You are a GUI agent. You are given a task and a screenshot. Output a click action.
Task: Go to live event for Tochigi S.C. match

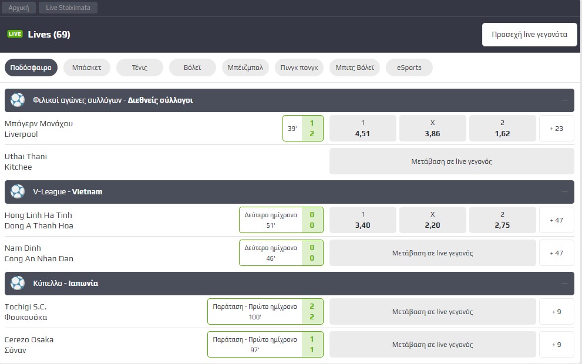433,312
